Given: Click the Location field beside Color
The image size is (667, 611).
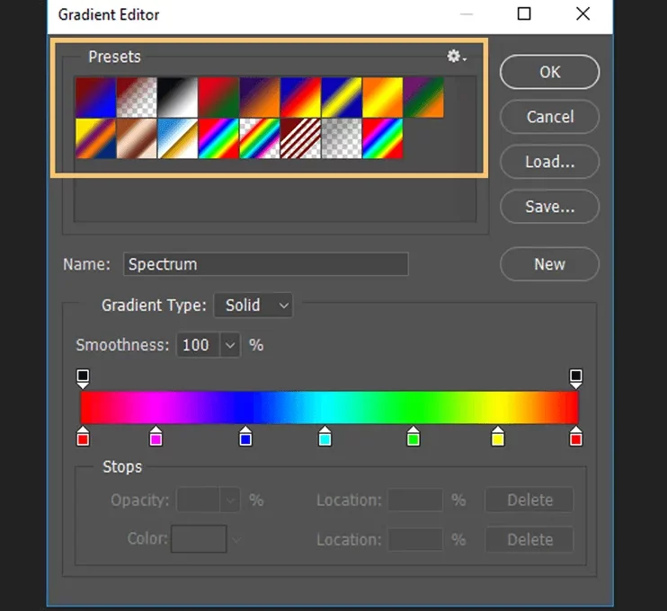Looking at the screenshot, I should 415,540.
